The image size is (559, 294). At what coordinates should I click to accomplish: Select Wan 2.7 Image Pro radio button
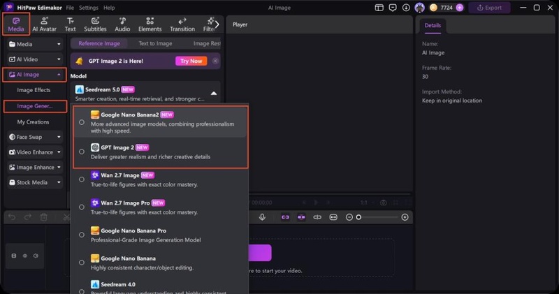pyautogui.click(x=82, y=207)
